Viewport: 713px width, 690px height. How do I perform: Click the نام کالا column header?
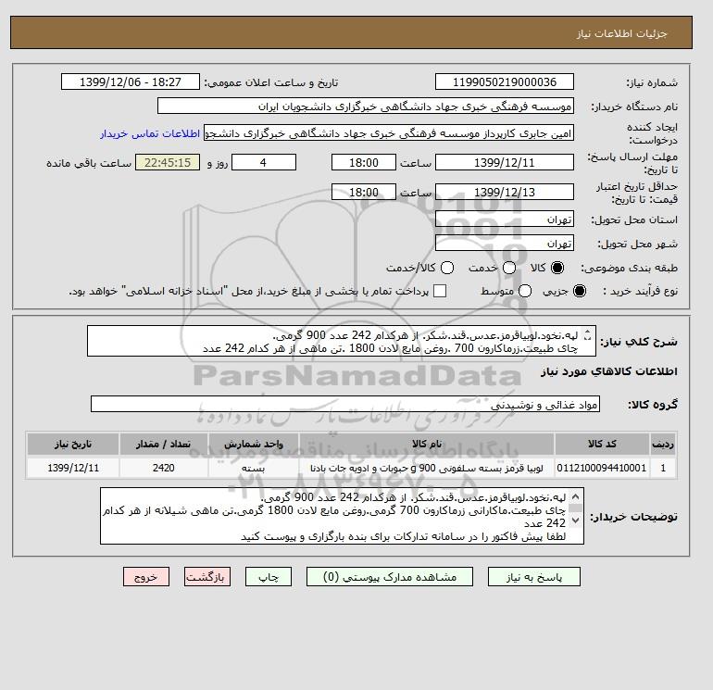click(427, 444)
